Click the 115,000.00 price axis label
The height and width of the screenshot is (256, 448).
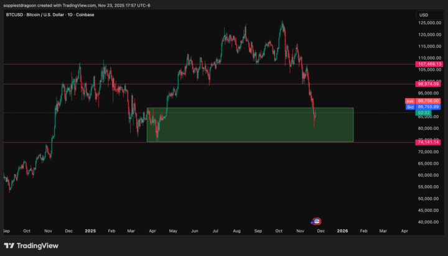pos(429,46)
